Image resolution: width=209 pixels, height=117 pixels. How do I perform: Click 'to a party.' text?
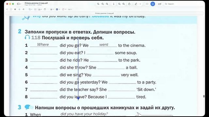coord(147,82)
